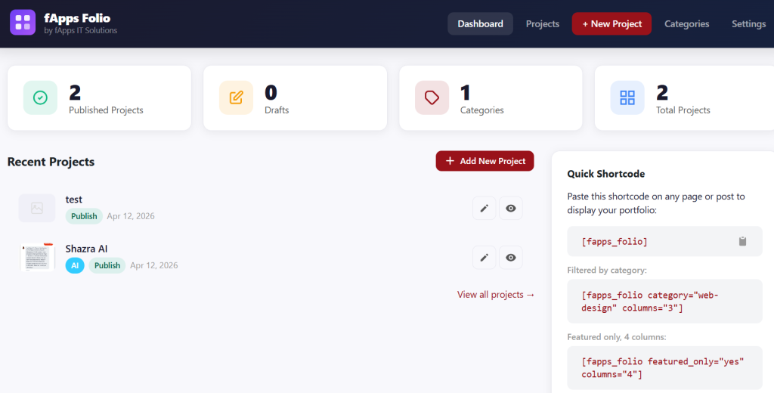Open the Settings navigation item
Image resolution: width=774 pixels, height=393 pixels.
748,23
